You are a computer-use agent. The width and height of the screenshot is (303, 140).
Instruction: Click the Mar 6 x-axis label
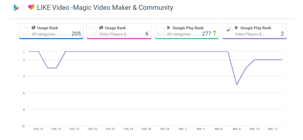219,129
